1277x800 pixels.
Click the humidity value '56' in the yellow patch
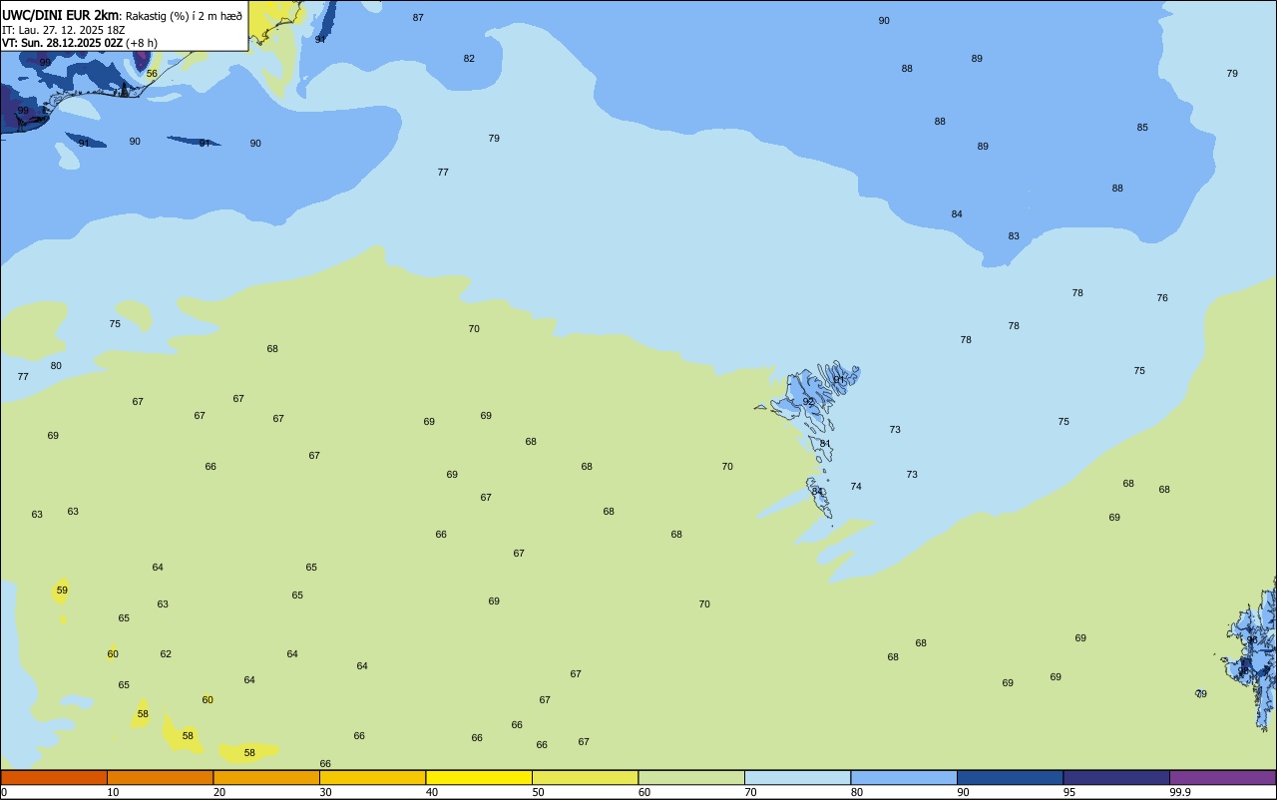click(152, 74)
